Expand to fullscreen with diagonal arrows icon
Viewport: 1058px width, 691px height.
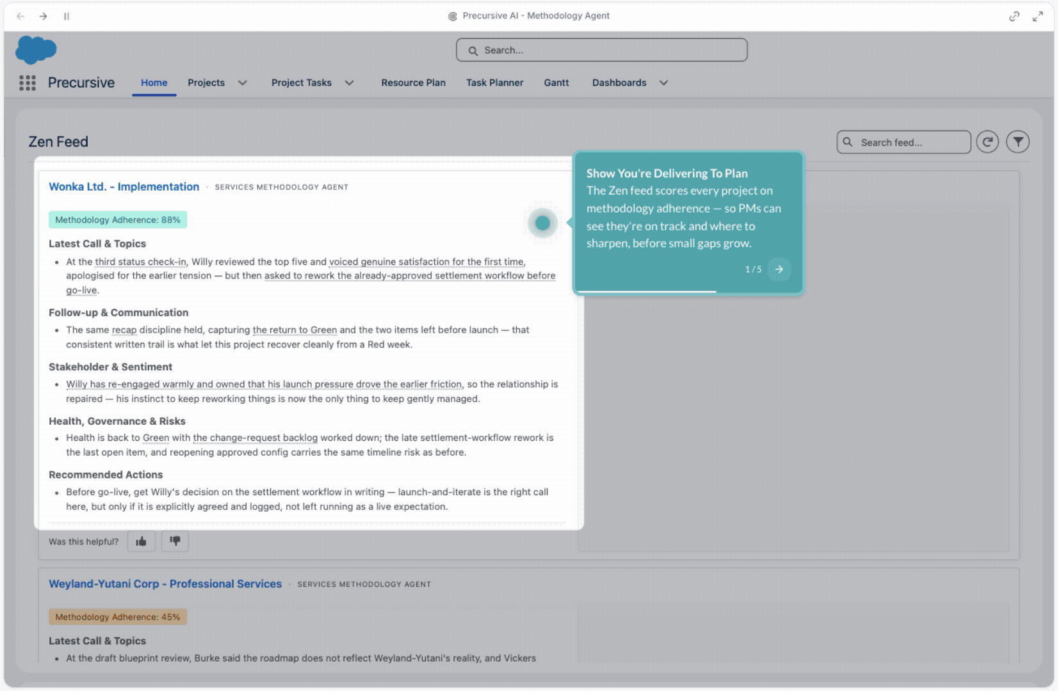(1038, 16)
